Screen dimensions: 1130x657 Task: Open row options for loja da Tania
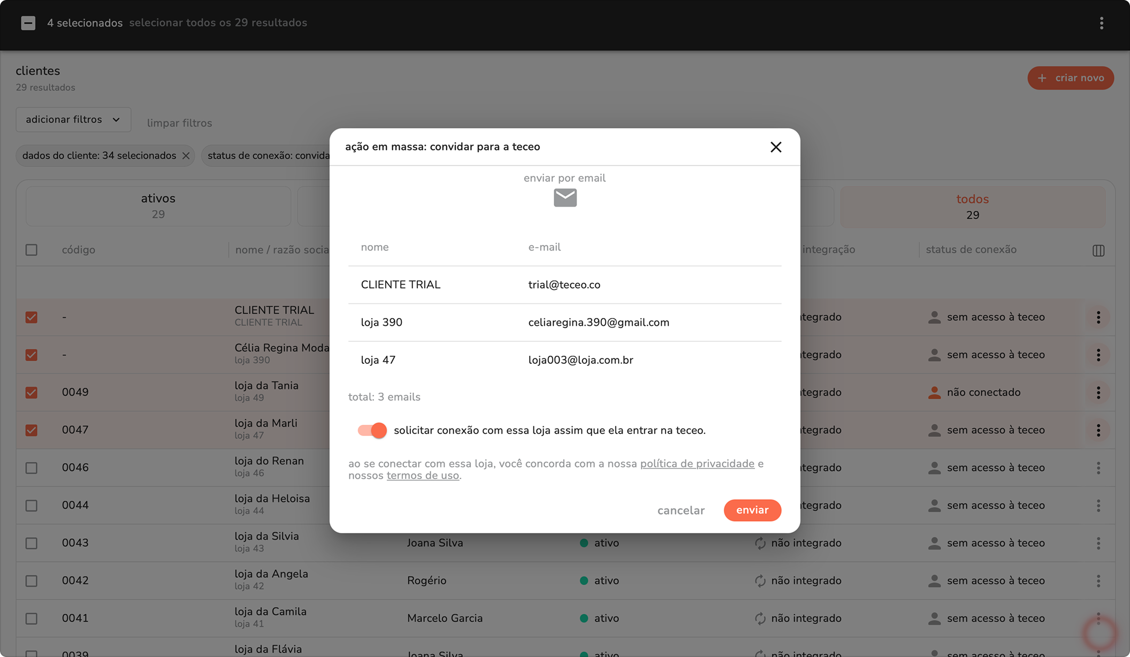pyautogui.click(x=1098, y=392)
